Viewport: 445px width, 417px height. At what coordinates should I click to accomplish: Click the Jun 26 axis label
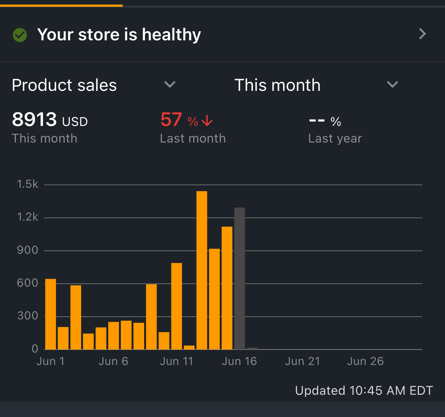365,361
